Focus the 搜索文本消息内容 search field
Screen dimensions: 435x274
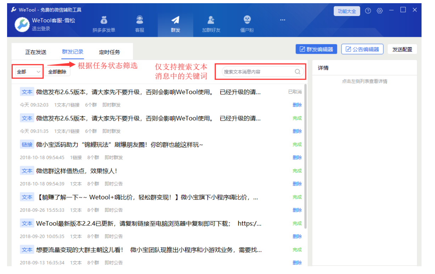263,72
